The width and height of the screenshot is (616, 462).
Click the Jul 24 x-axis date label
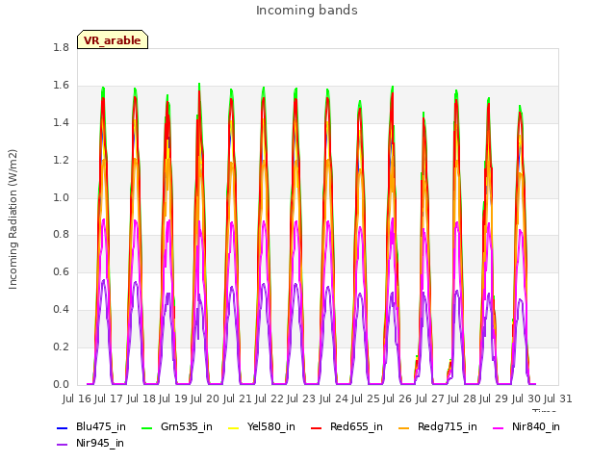point(333,398)
